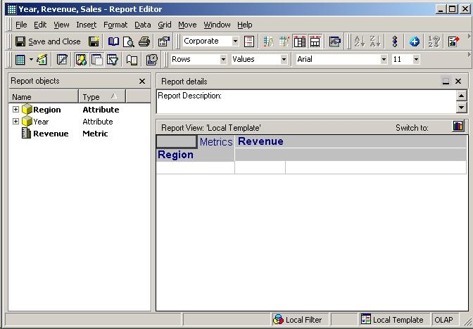Open the Arial font dropdown
The height and width of the screenshot is (329, 473).
tap(384, 60)
